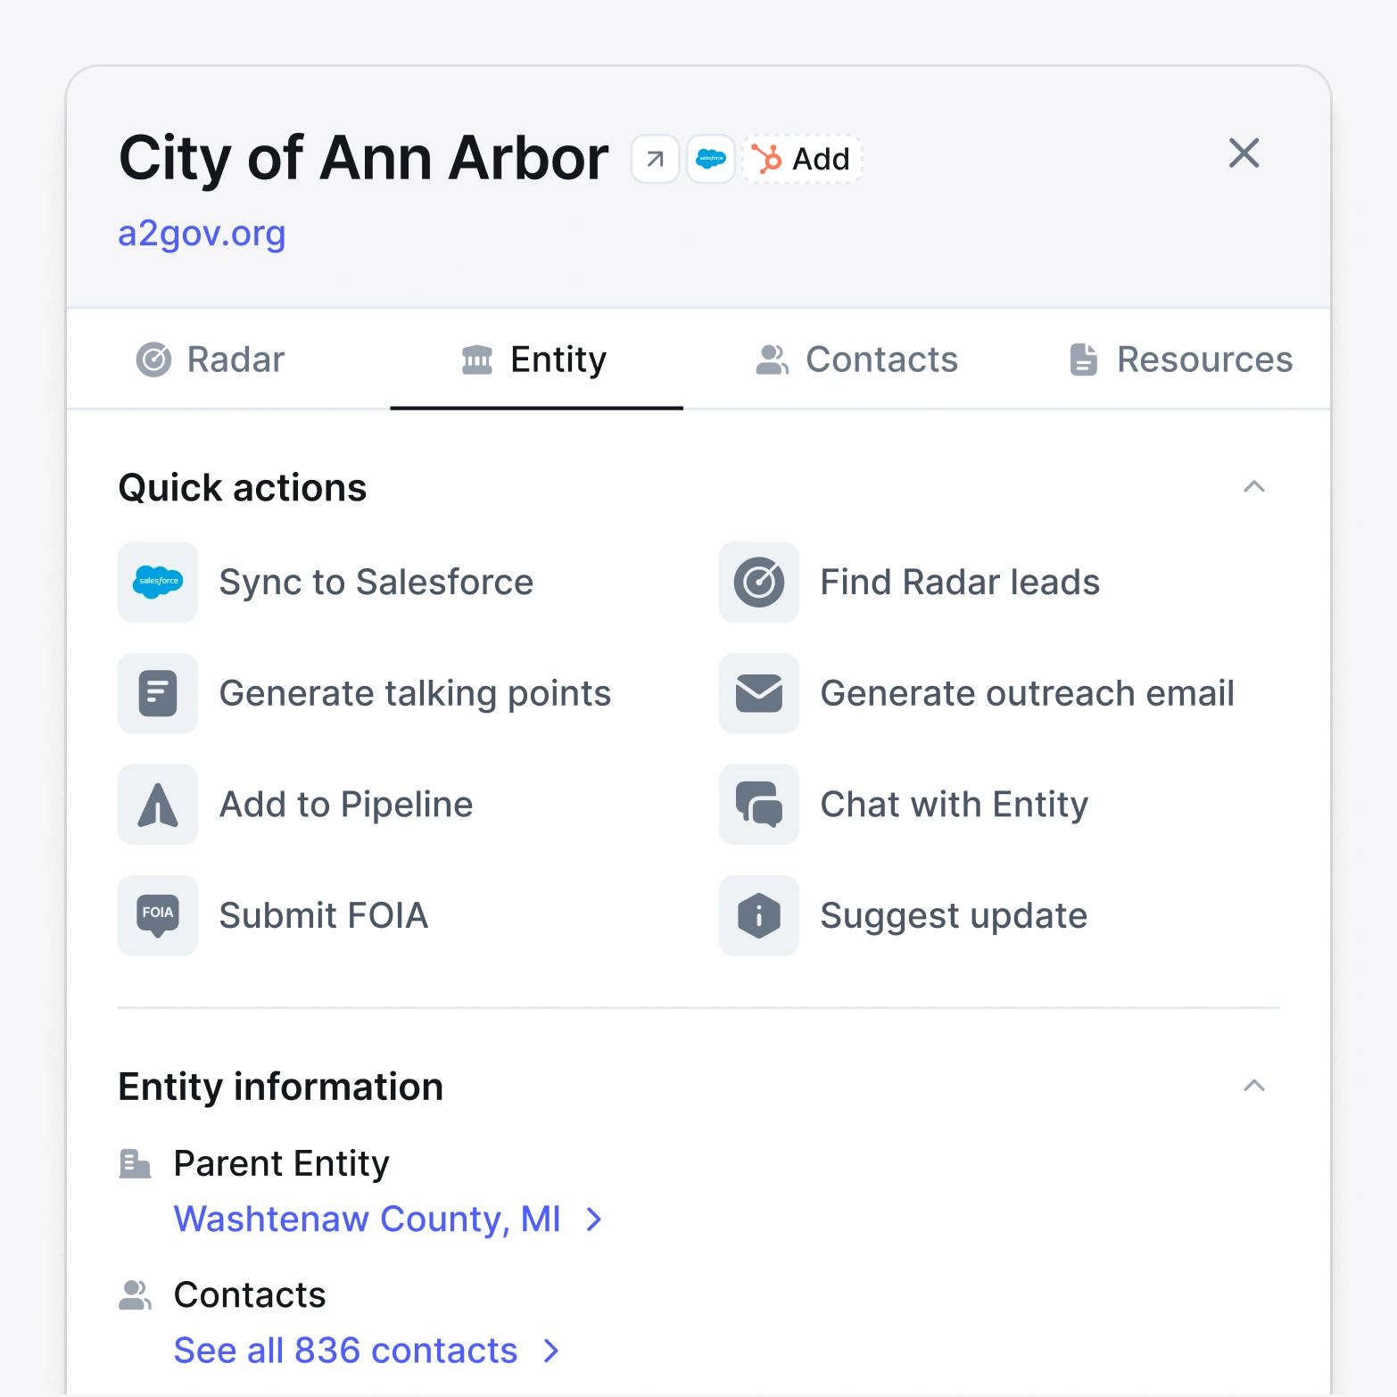Click the HubSpot Add button
Viewport: 1397px width, 1397px height.
point(800,158)
